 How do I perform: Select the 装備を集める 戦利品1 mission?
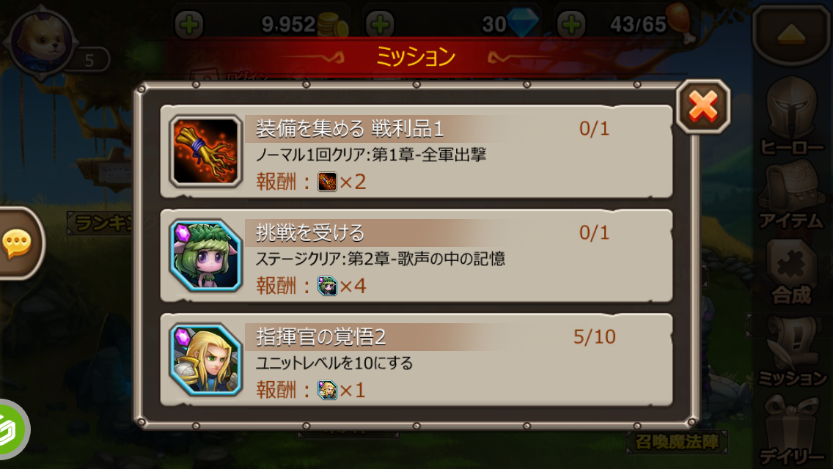pos(416,152)
